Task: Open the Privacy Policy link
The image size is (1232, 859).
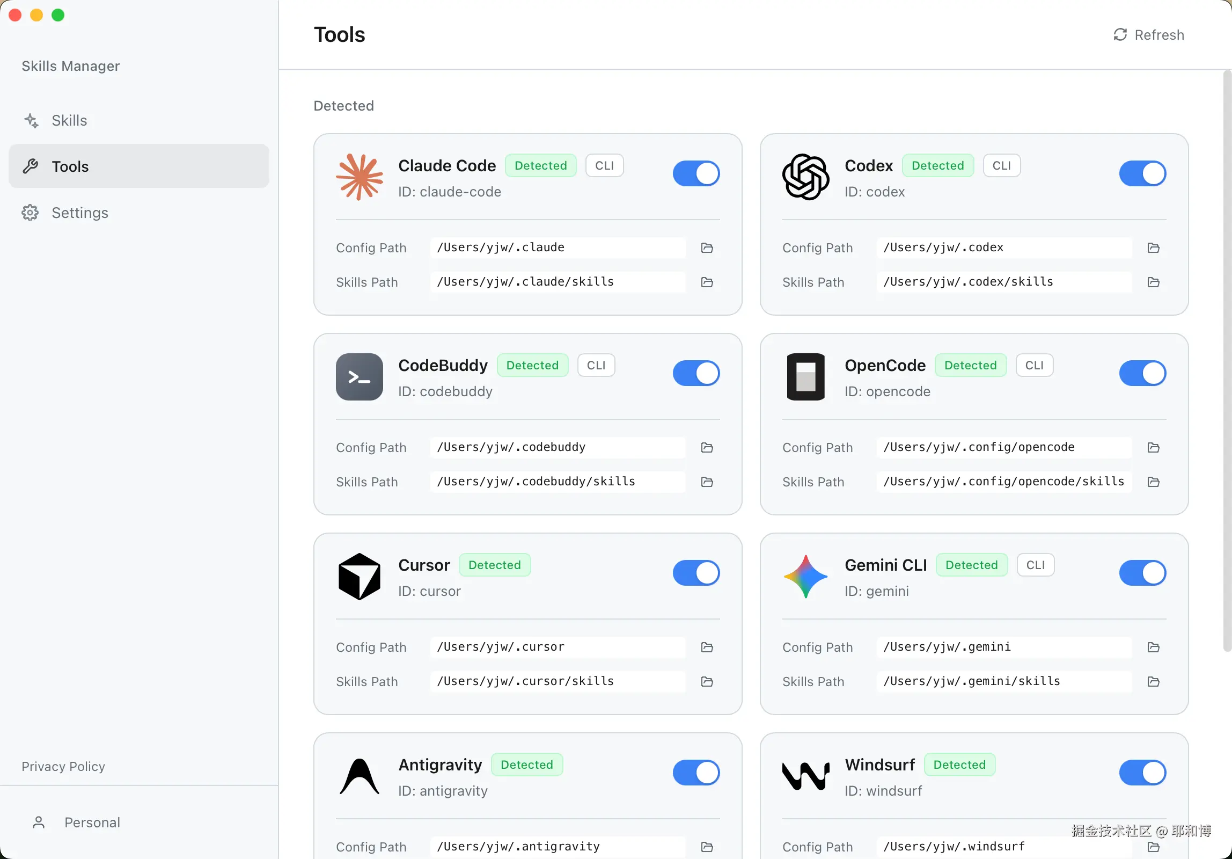Action: coord(63,767)
